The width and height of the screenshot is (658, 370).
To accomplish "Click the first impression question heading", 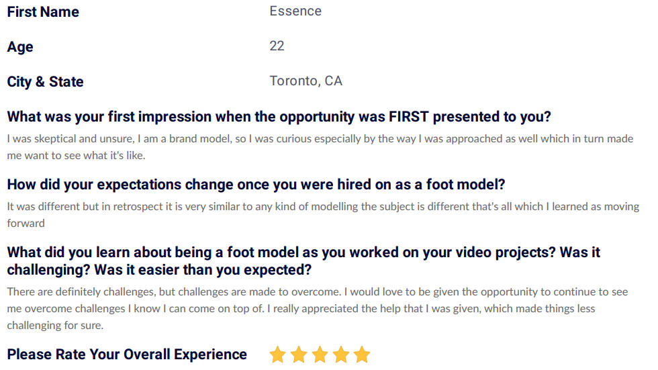I will point(279,117).
